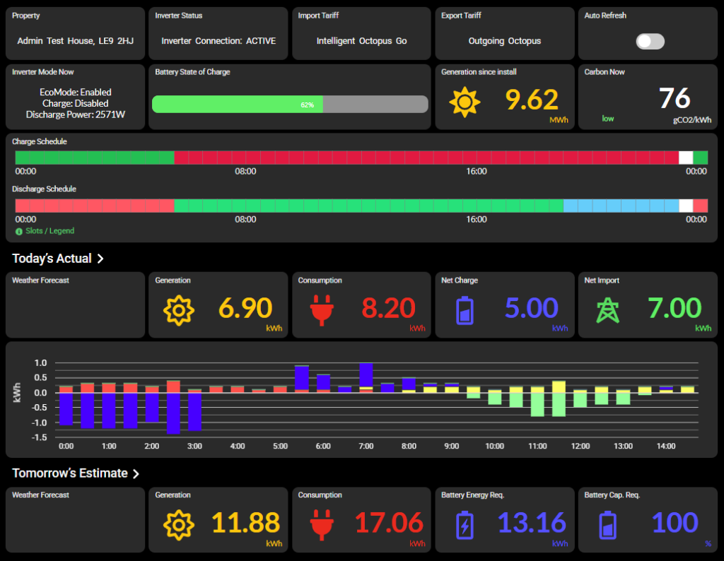This screenshot has width=724, height=561.
Task: Click Outgoing Octopus export tariff
Action: pyautogui.click(x=504, y=41)
